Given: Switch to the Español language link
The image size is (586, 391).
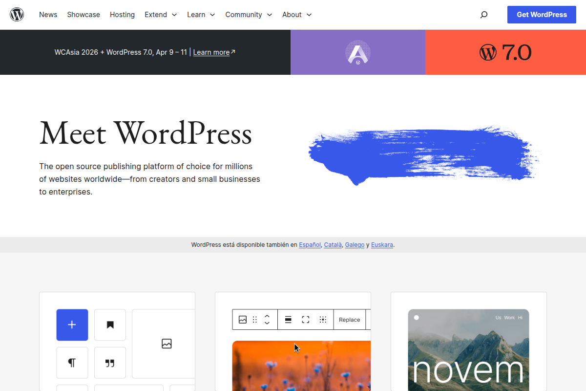Looking at the screenshot, I should 310,245.
